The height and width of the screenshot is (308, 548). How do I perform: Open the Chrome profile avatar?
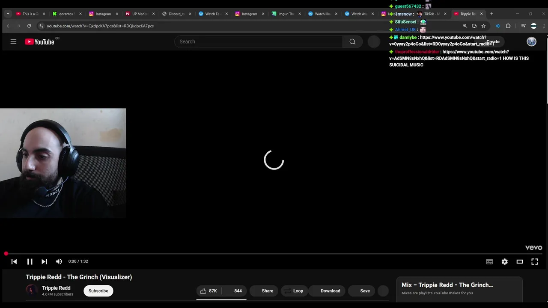533,26
